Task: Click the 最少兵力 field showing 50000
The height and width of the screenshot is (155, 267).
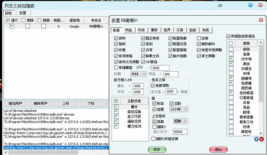Action: (180, 132)
